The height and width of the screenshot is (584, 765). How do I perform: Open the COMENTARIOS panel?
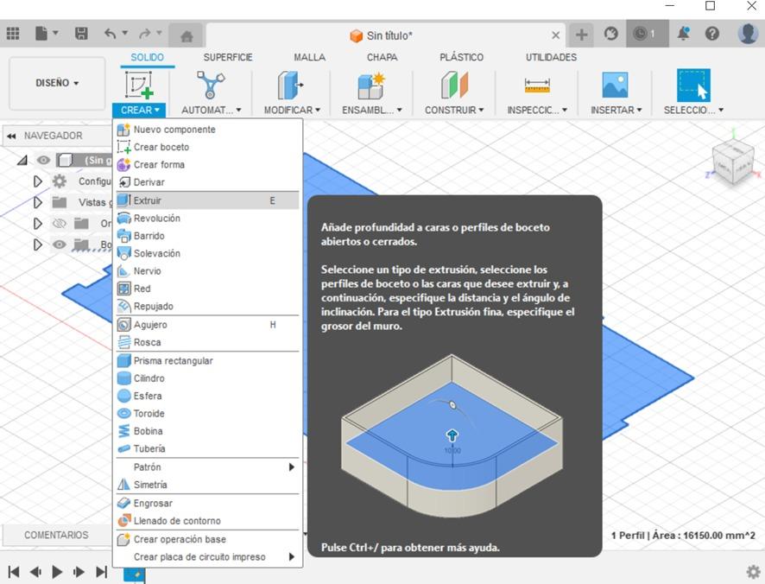[57, 535]
